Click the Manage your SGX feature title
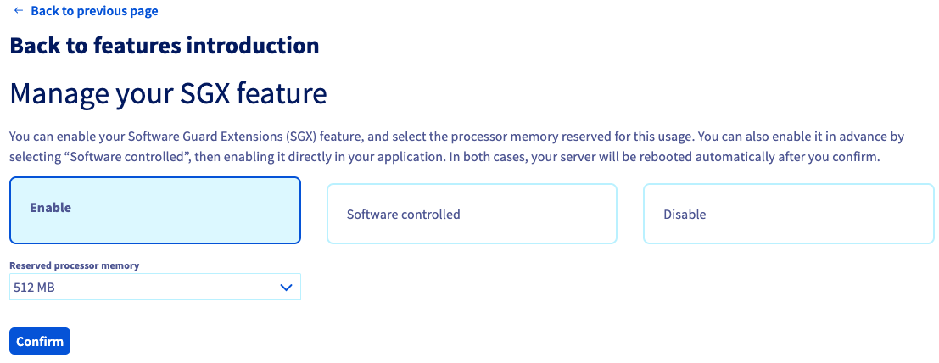939x363 pixels. 168,93
